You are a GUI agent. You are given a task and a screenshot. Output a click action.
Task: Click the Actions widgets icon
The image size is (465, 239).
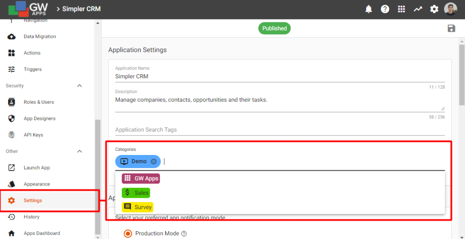(x=11, y=53)
